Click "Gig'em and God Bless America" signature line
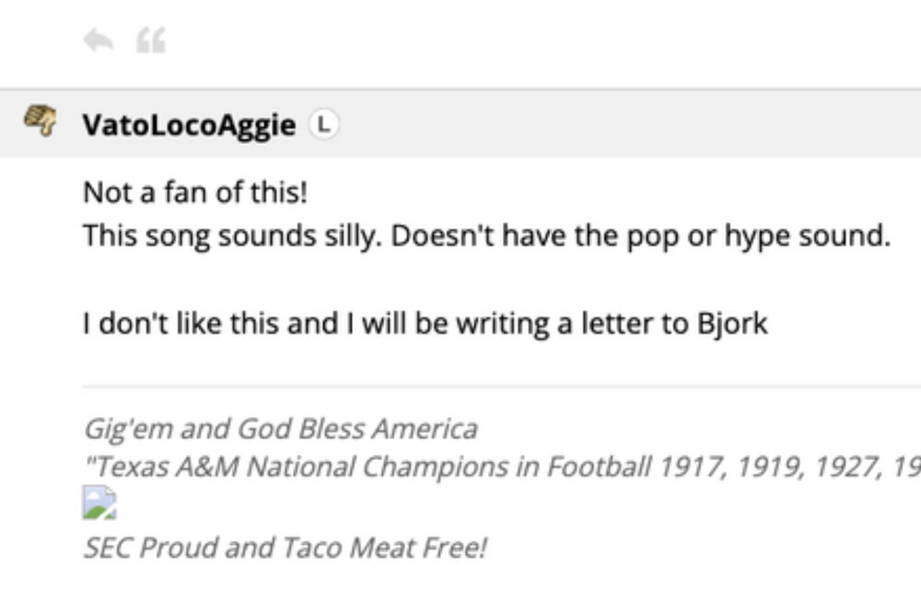921x602 pixels. click(280, 429)
